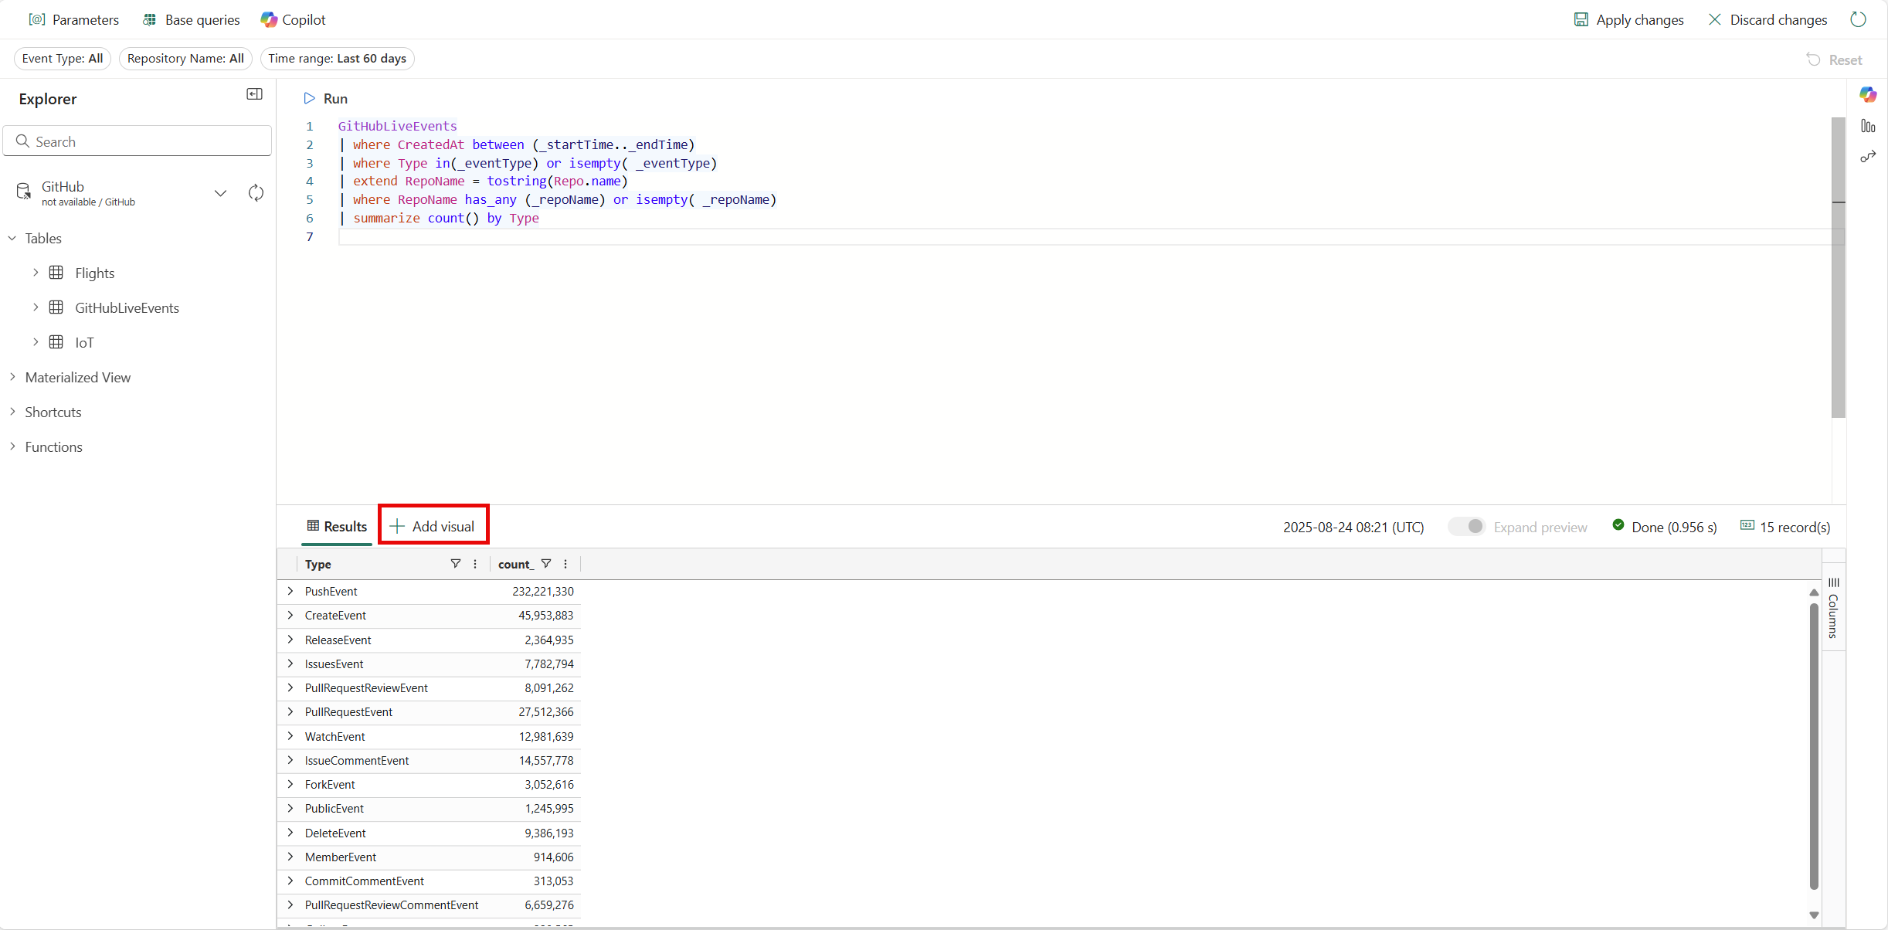This screenshot has width=1888, height=930.
Task: Expand the GitHubLiveEvents table
Action: 36,307
